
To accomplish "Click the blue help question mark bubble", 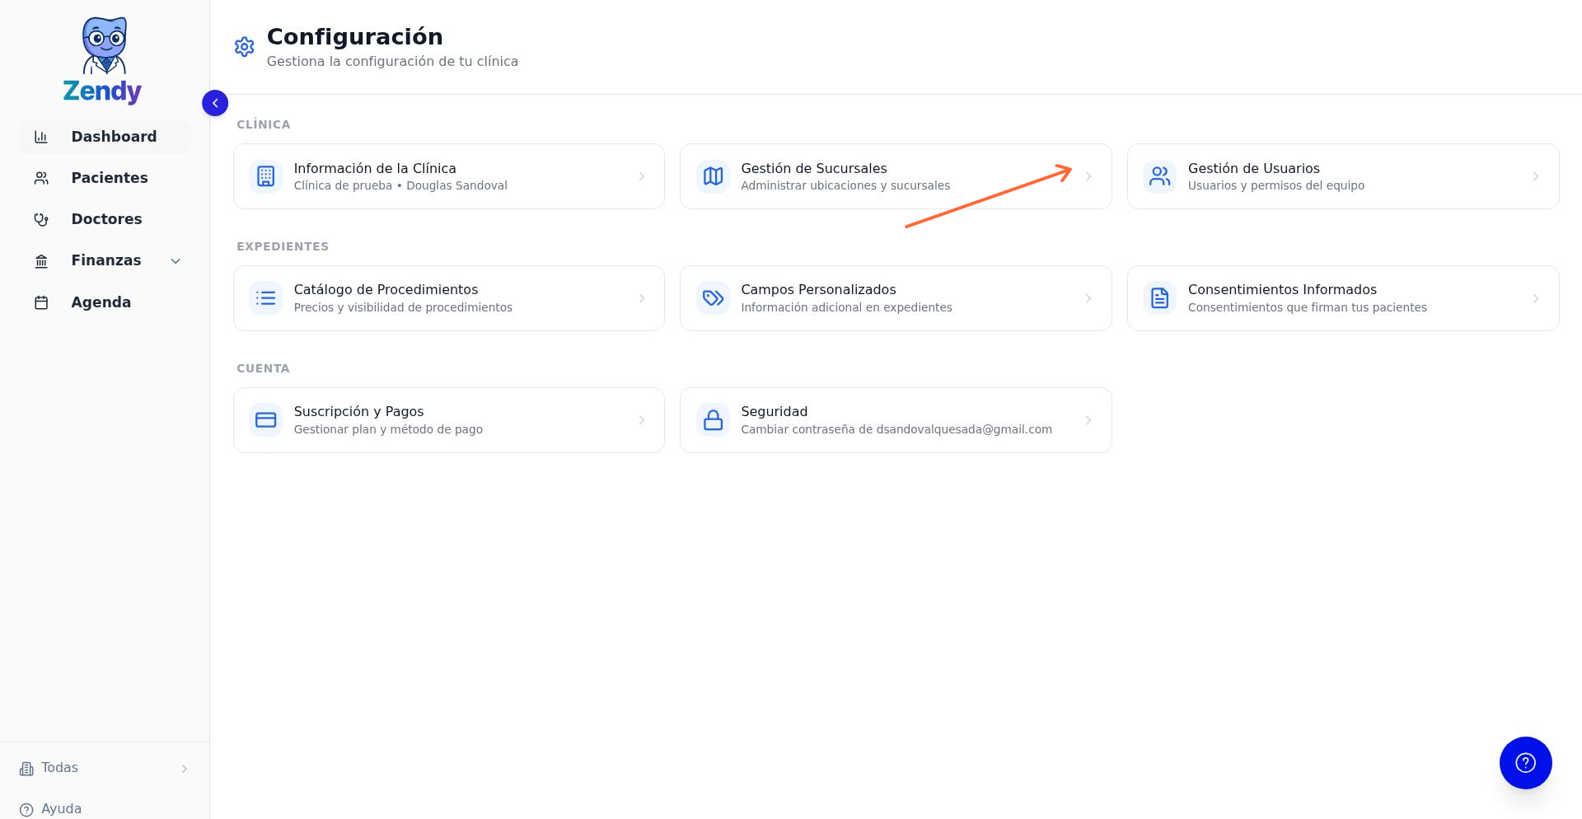I will click(1525, 763).
